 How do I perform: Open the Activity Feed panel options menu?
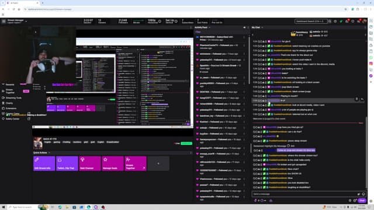pos(248,27)
